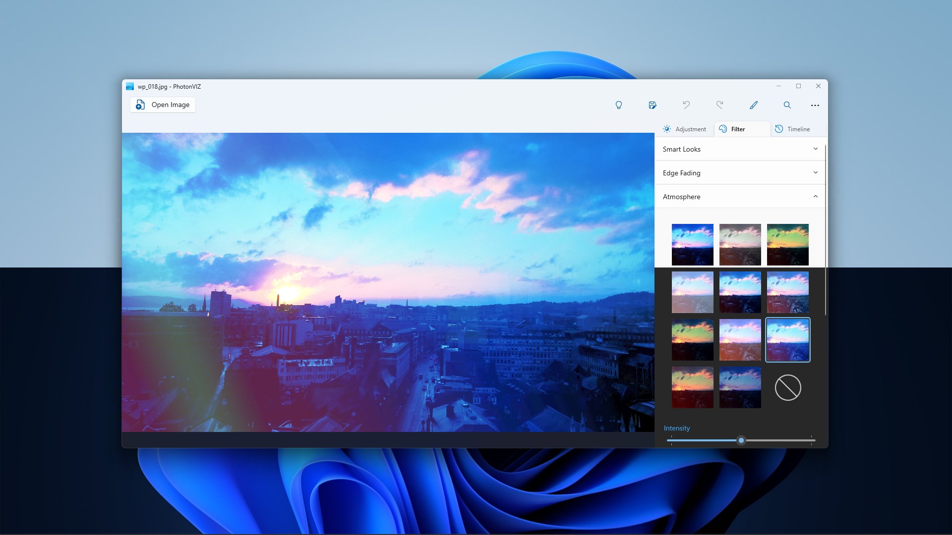952x535 pixels.
Task: Click the filter panel vertical scrollbar
Action: [x=826, y=230]
